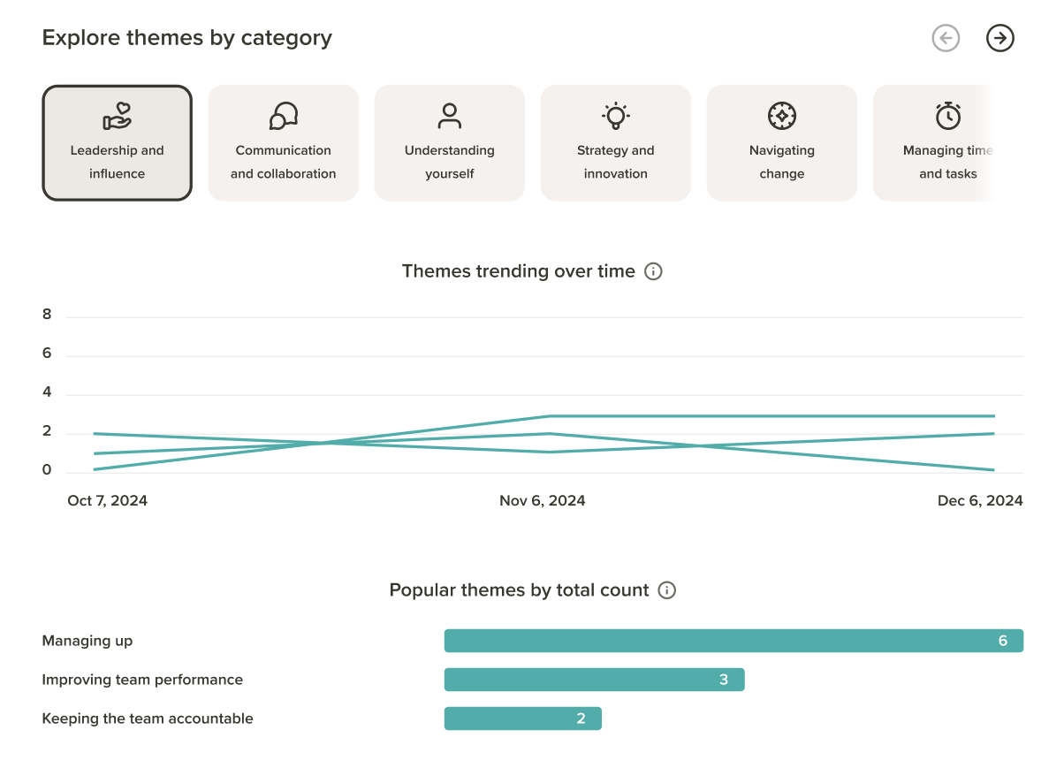This screenshot has height=768, width=1064.
Task: Click the previous arrow carousel icon
Action: (946, 38)
